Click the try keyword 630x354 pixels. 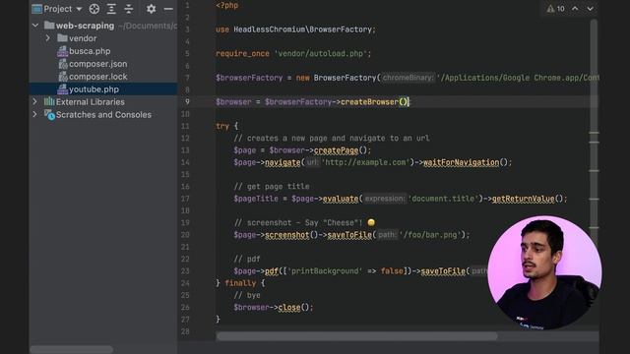(222, 126)
